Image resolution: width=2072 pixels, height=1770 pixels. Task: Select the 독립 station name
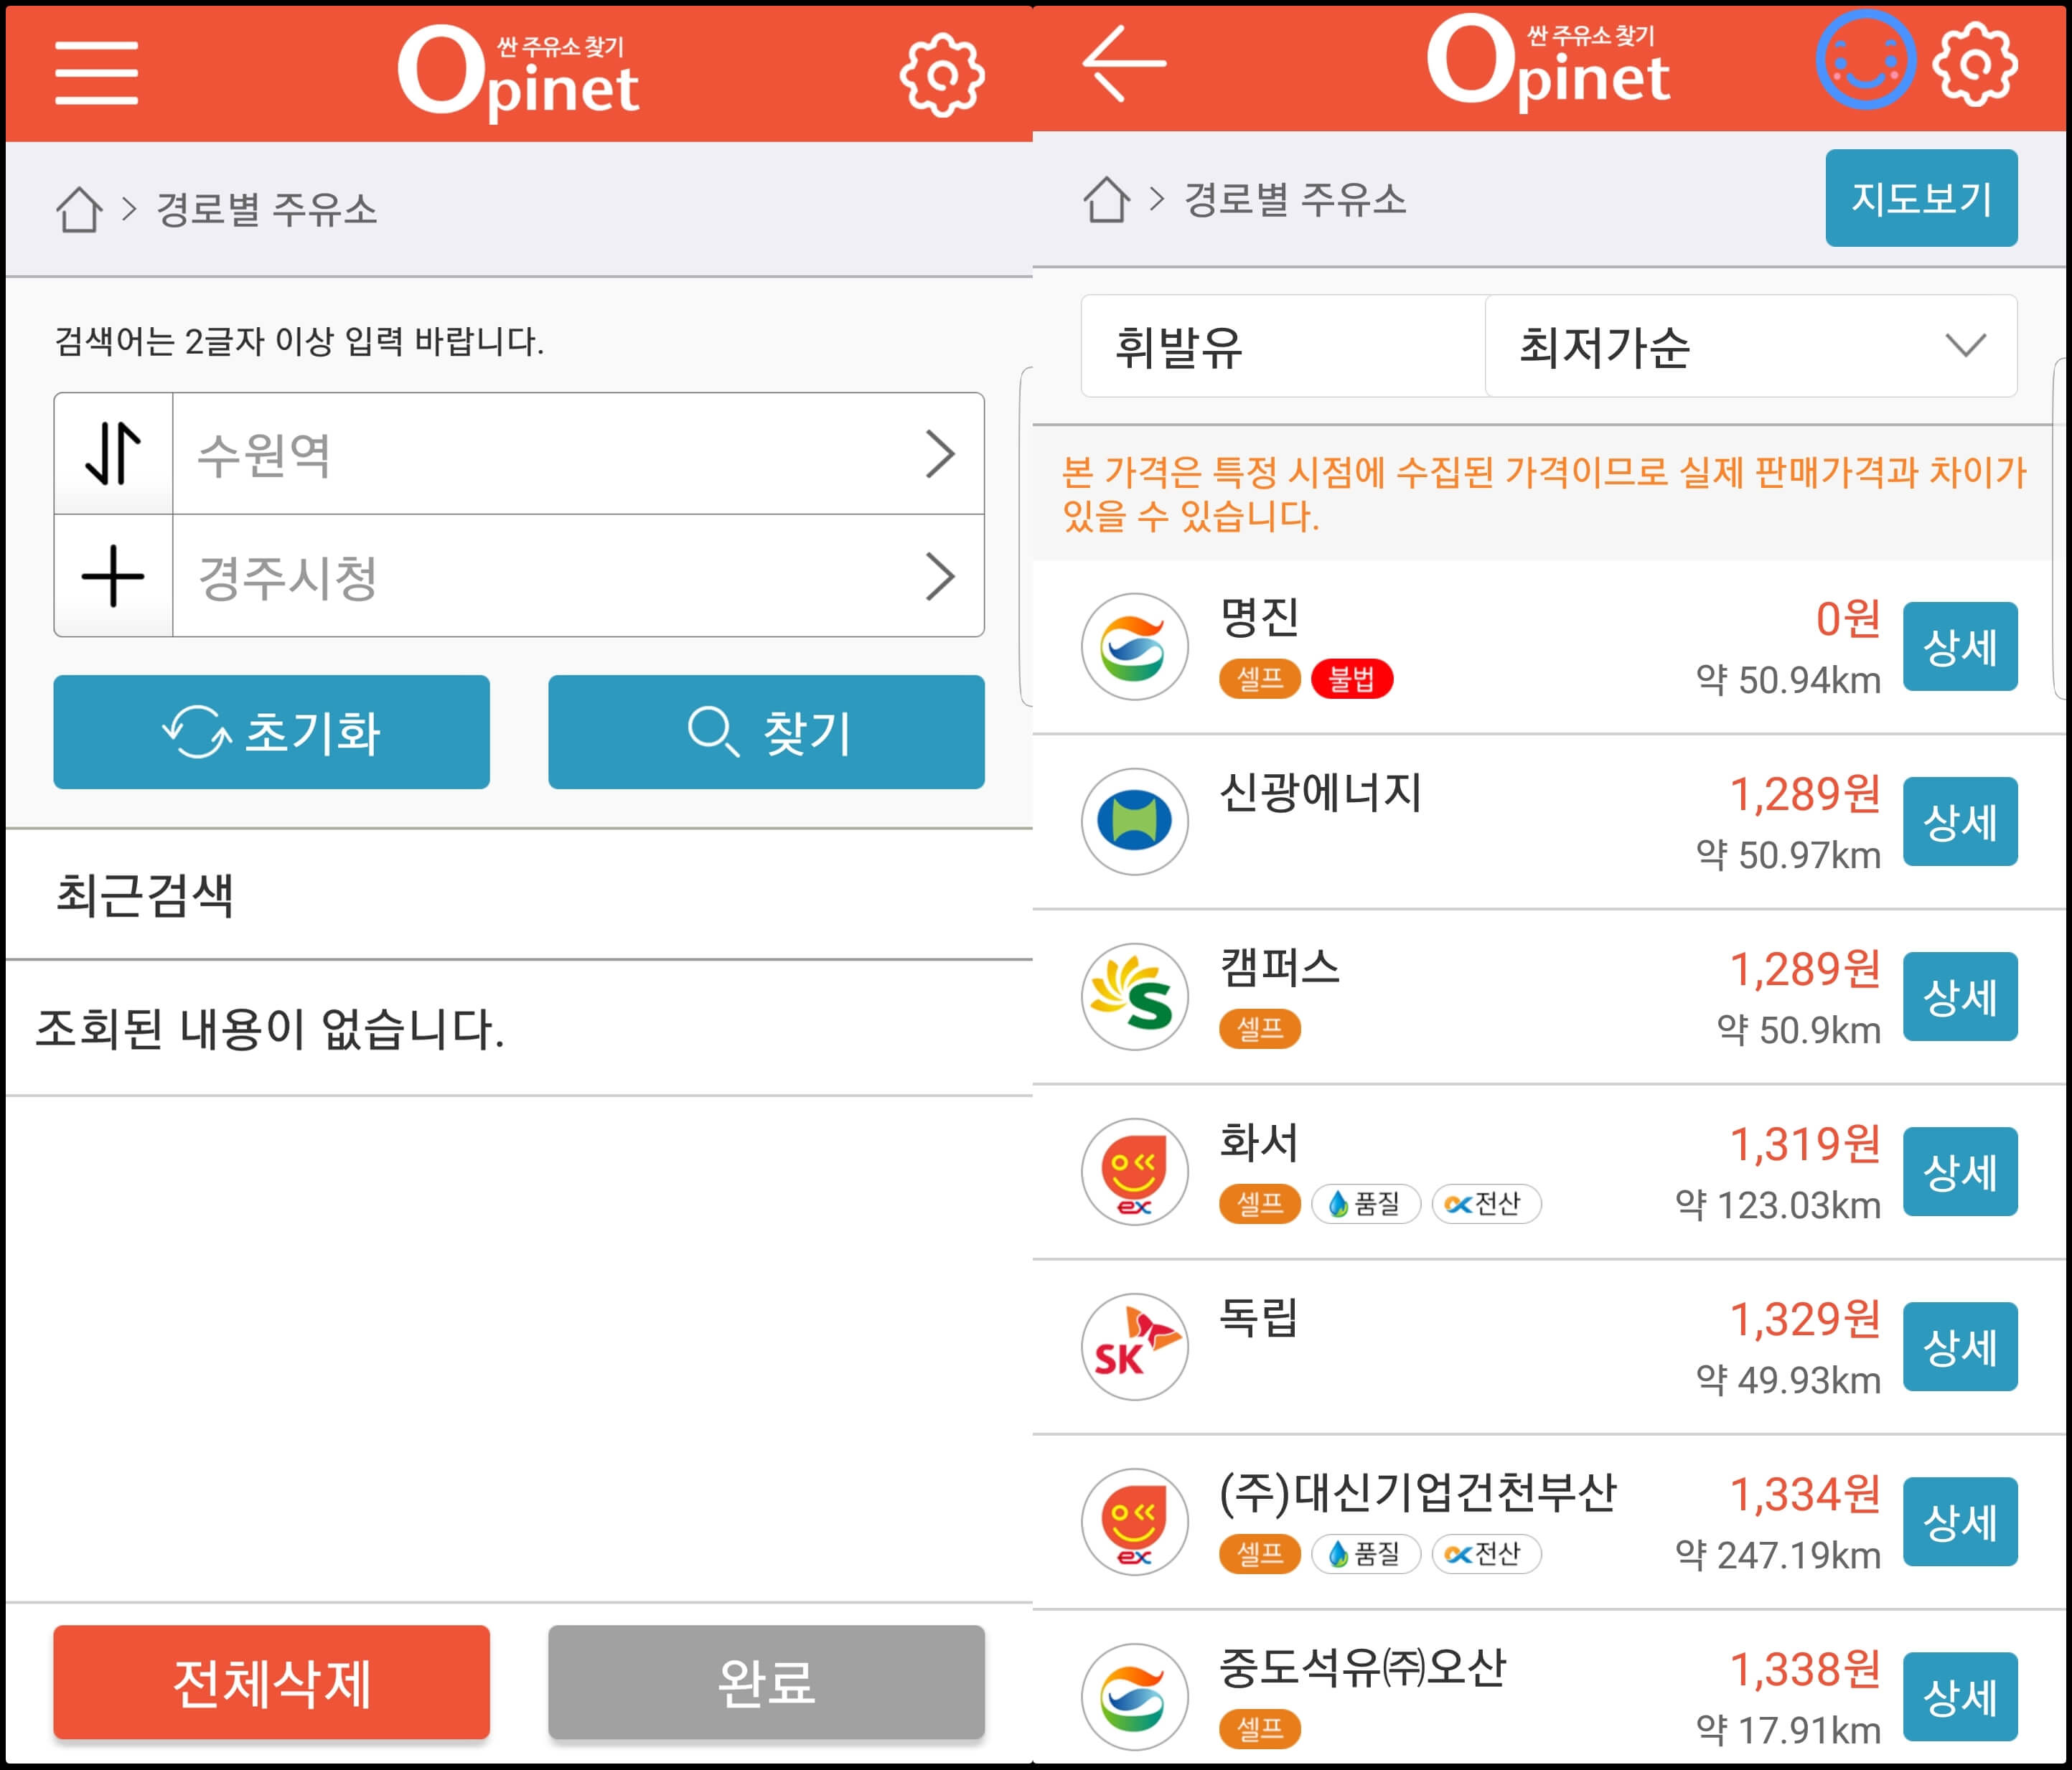tap(1259, 1317)
